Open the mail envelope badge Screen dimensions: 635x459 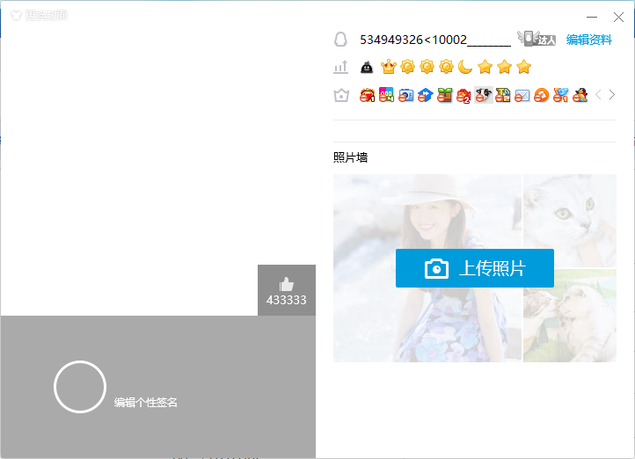[x=522, y=96]
